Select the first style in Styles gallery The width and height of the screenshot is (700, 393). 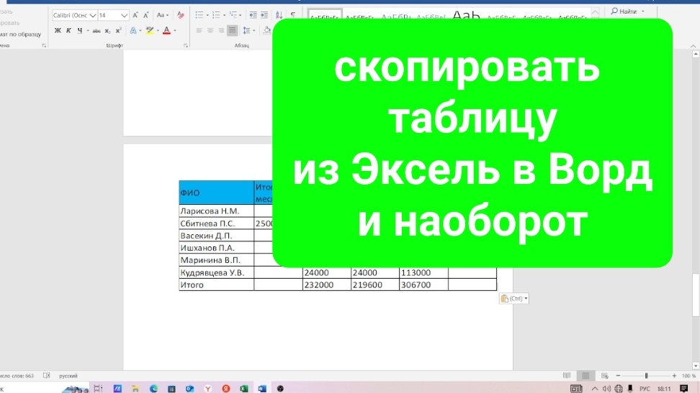coord(325,14)
